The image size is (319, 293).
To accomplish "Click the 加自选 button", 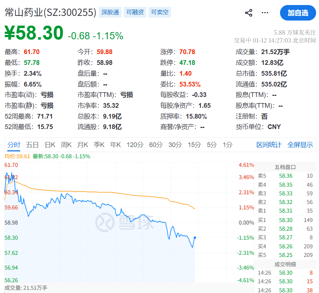I will click(298, 13).
